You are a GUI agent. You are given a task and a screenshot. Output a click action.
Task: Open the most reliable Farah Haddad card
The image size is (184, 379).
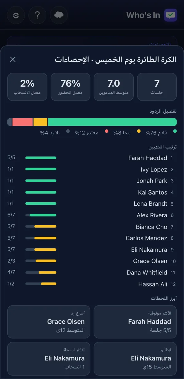click(x=135, y=322)
